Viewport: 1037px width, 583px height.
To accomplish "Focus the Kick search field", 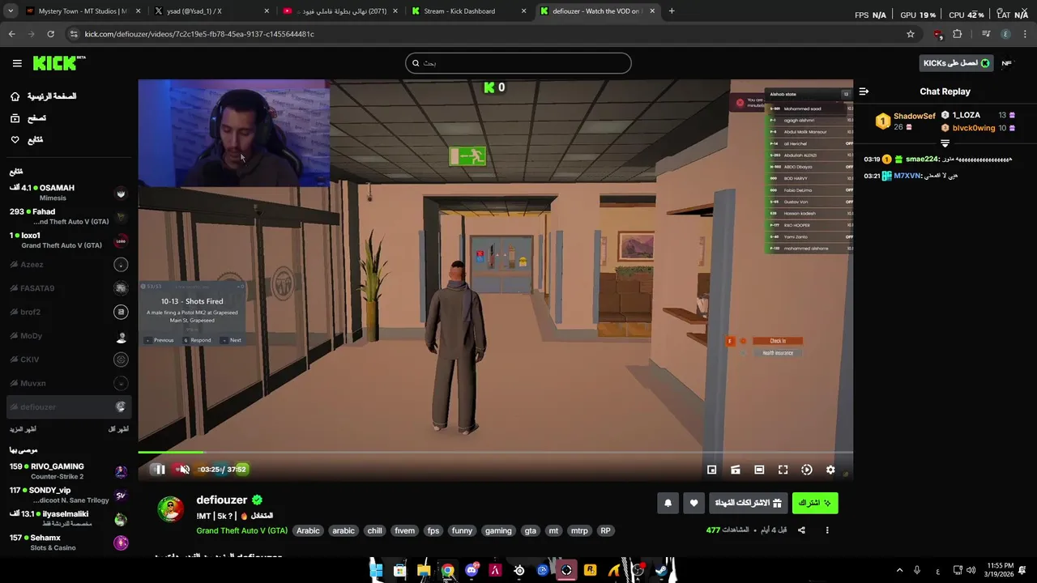I will 518,63.
